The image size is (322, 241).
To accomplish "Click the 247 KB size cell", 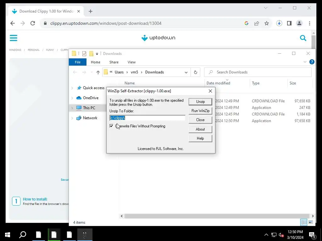I will 304,108.
